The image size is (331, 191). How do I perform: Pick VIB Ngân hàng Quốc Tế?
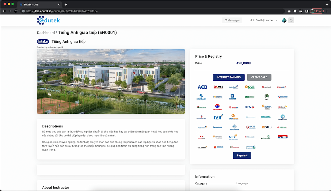[x=234, y=138]
